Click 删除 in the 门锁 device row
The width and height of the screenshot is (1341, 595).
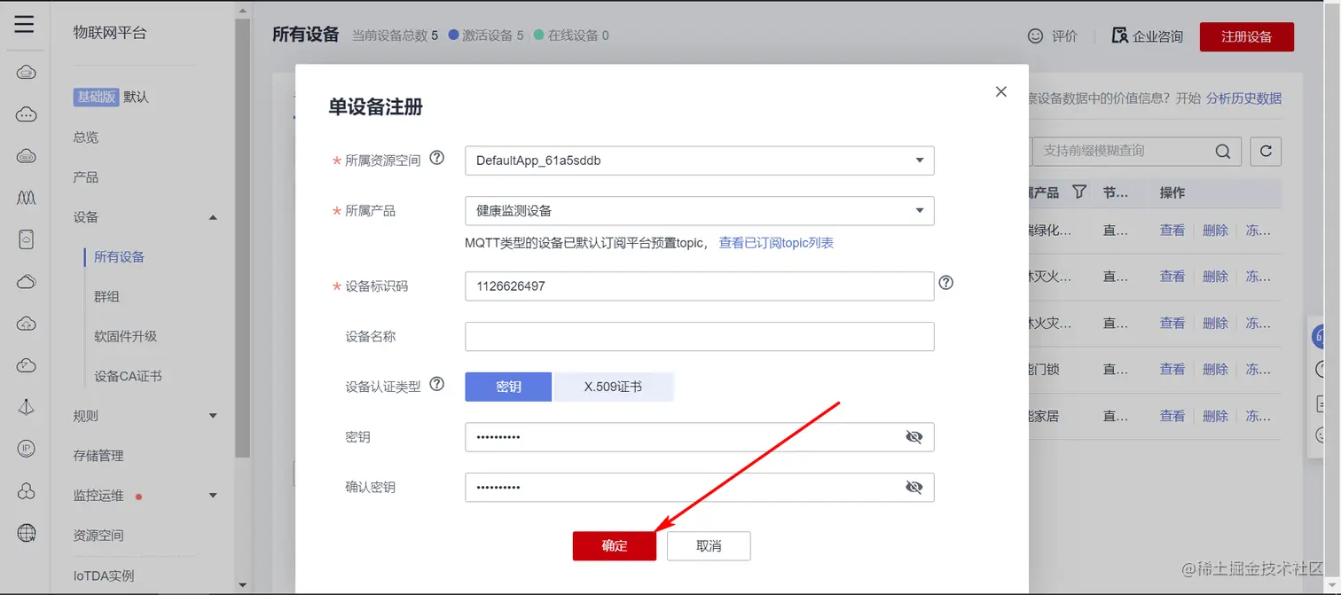pos(1215,369)
